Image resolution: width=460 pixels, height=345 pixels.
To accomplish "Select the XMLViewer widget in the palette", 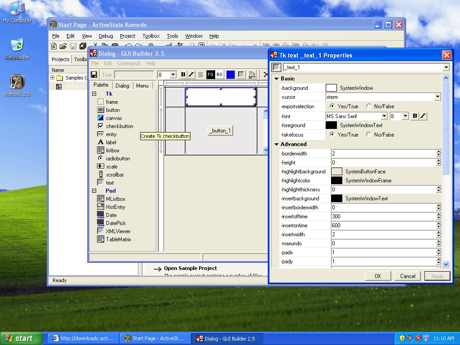I will pos(114,231).
